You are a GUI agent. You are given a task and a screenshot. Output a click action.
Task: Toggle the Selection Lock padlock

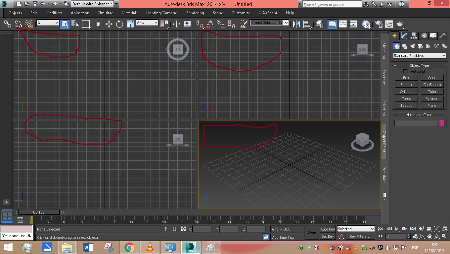[174, 229]
